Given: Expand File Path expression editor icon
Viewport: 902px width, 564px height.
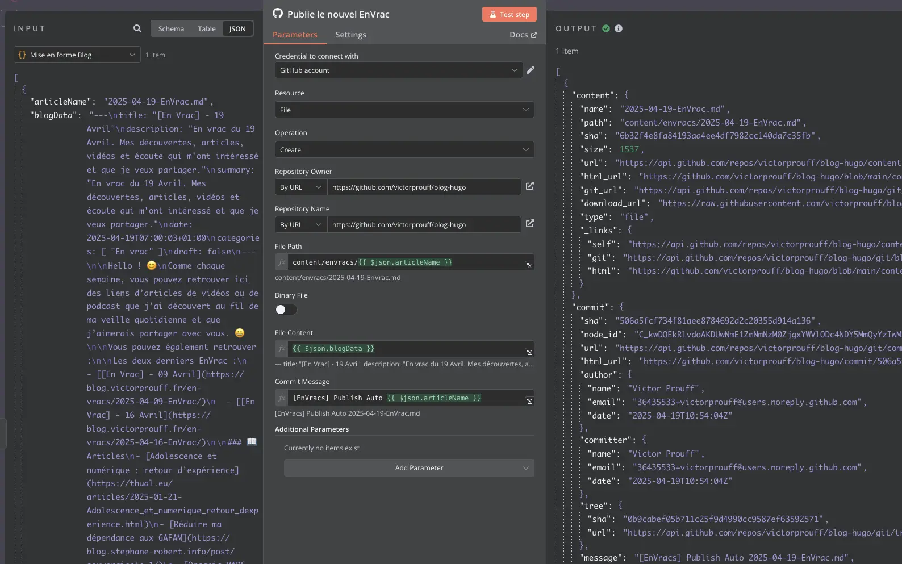Looking at the screenshot, I should [529, 265].
